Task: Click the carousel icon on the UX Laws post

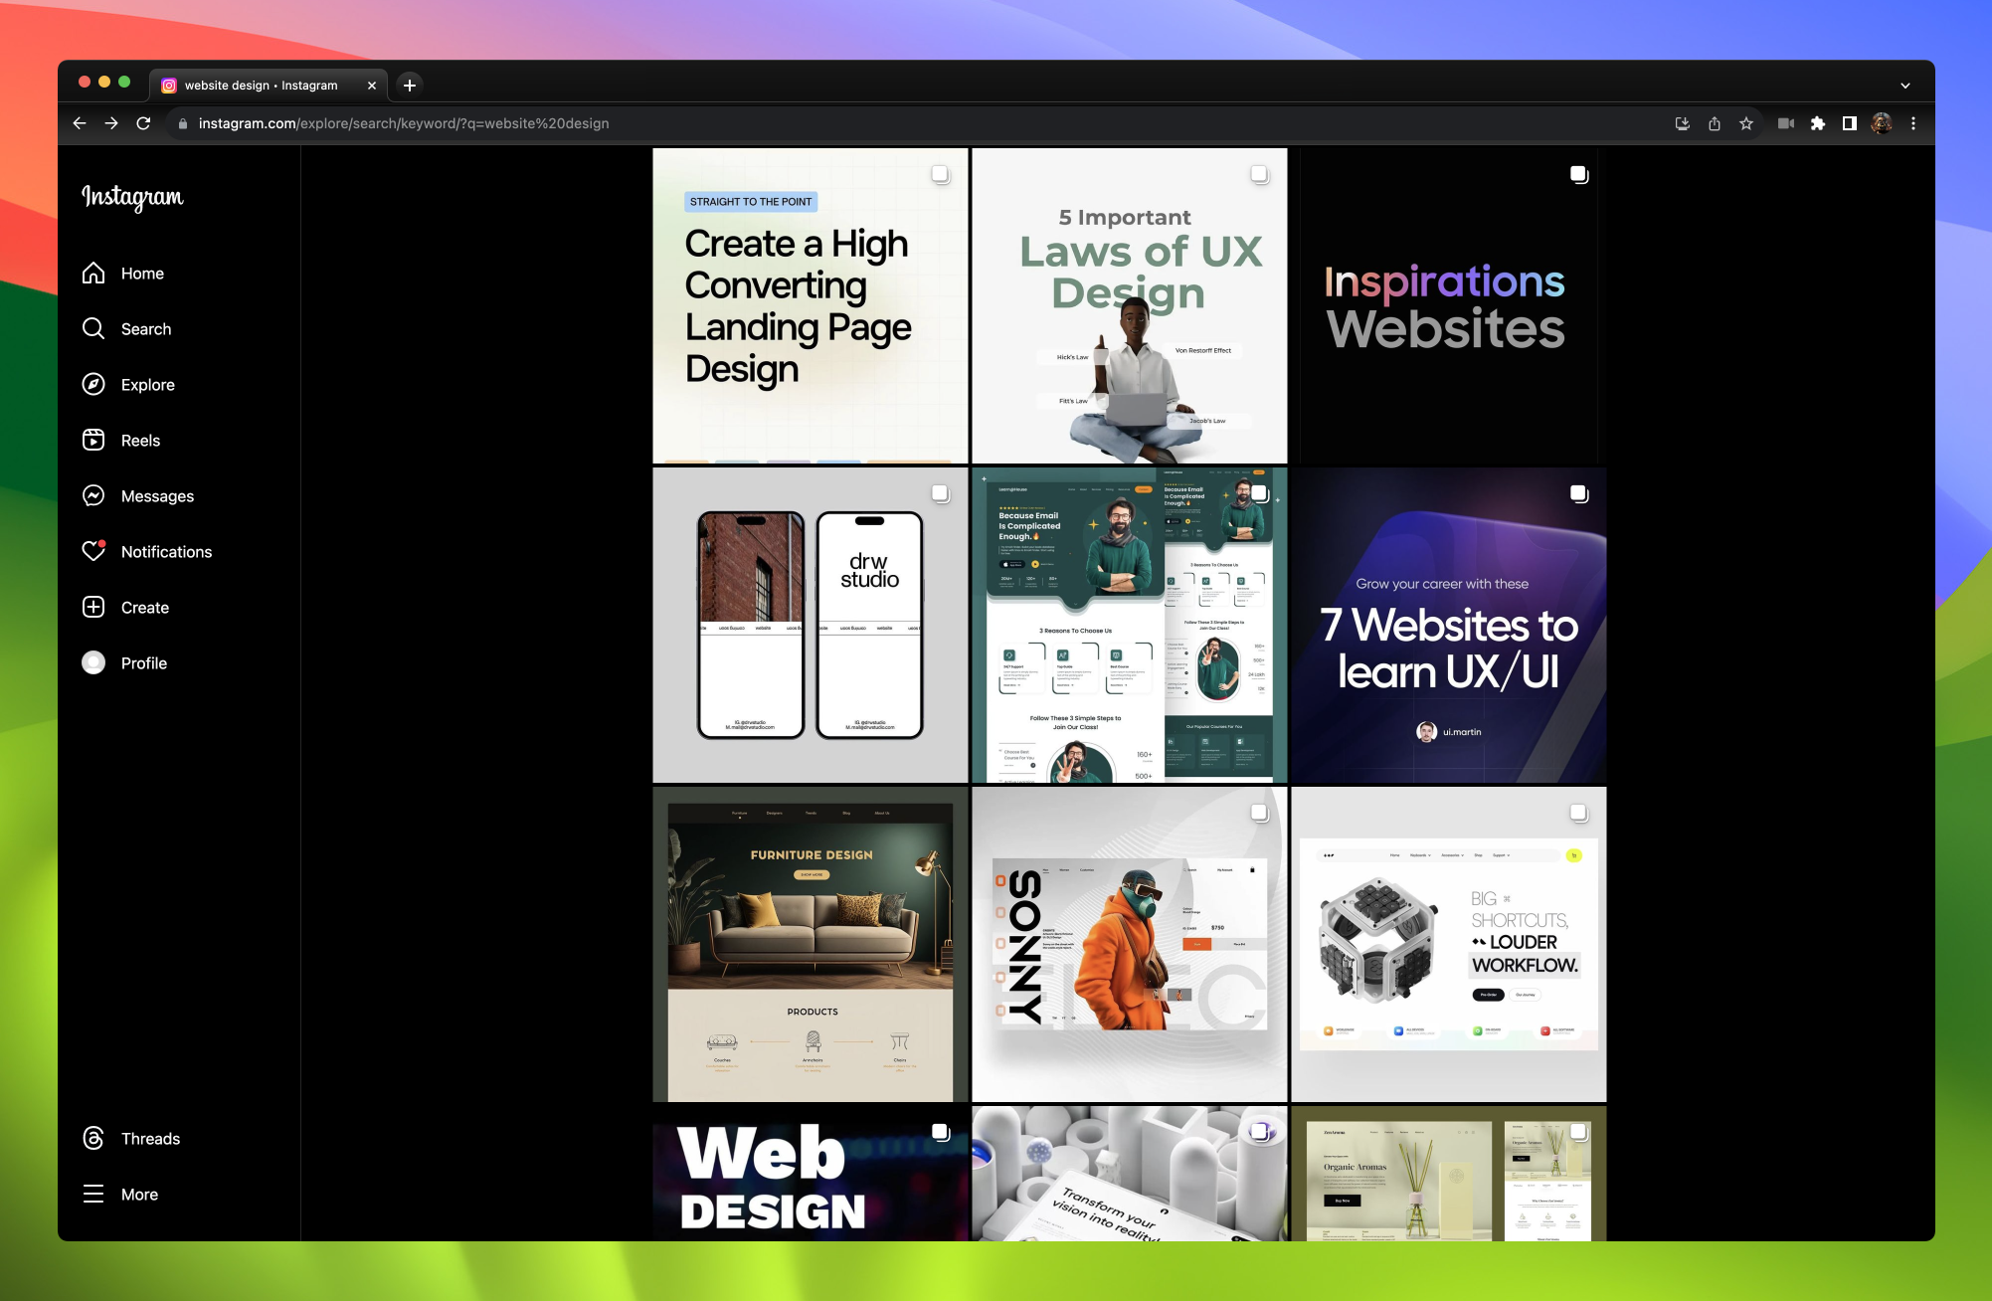Action: [x=1259, y=174]
